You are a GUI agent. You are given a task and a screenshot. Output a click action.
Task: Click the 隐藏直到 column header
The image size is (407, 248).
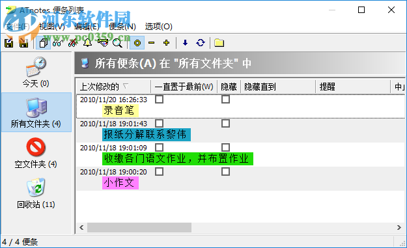click(278, 87)
